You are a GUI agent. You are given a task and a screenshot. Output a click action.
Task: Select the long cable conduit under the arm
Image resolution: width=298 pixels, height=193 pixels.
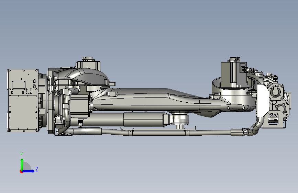[158, 132]
